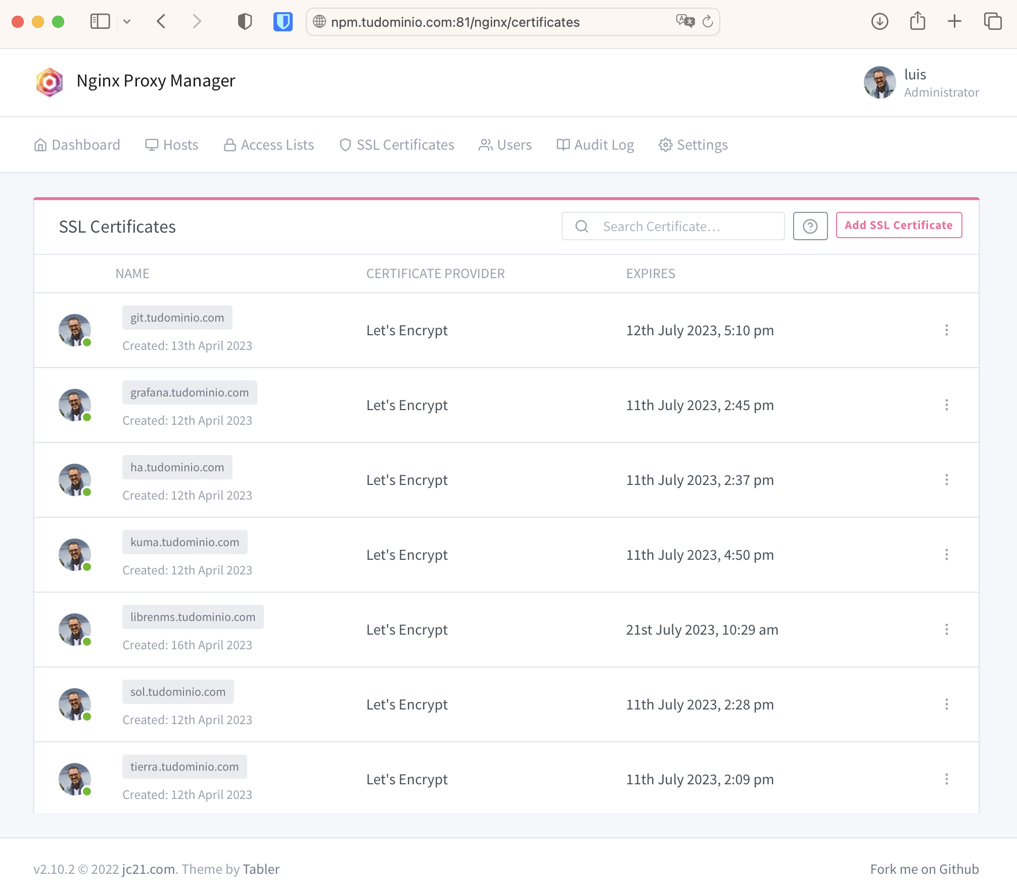The image size is (1017, 891).
Task: Open the Hosts menu
Action: coord(171,145)
